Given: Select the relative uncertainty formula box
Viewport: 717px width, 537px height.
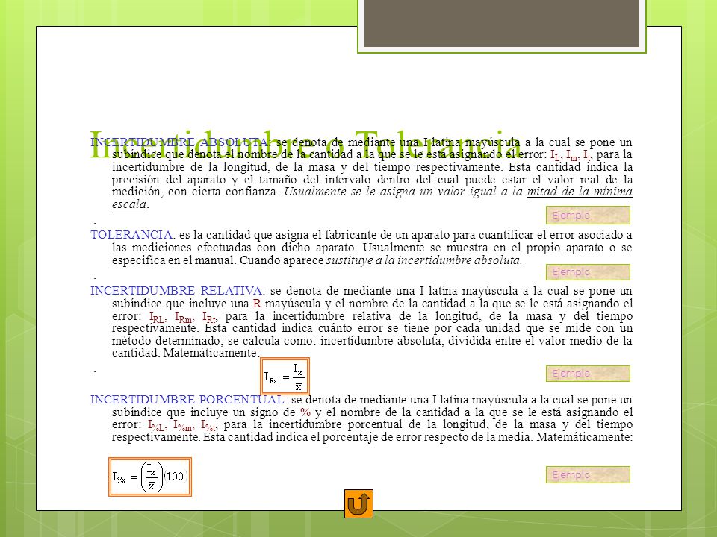Looking at the screenshot, I should click(285, 376).
